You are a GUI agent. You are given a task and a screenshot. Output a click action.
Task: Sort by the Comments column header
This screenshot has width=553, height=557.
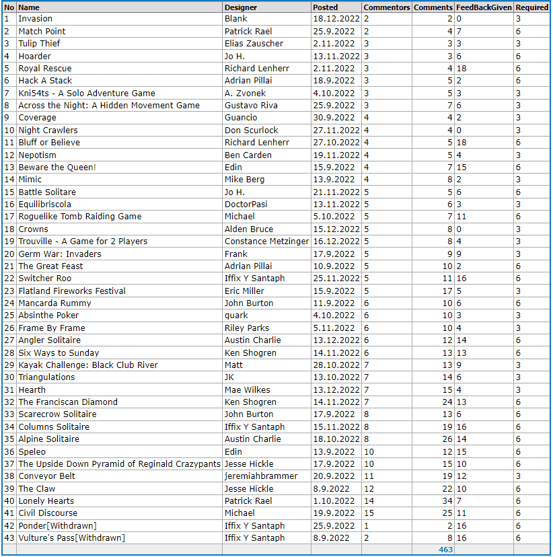pyautogui.click(x=433, y=7)
